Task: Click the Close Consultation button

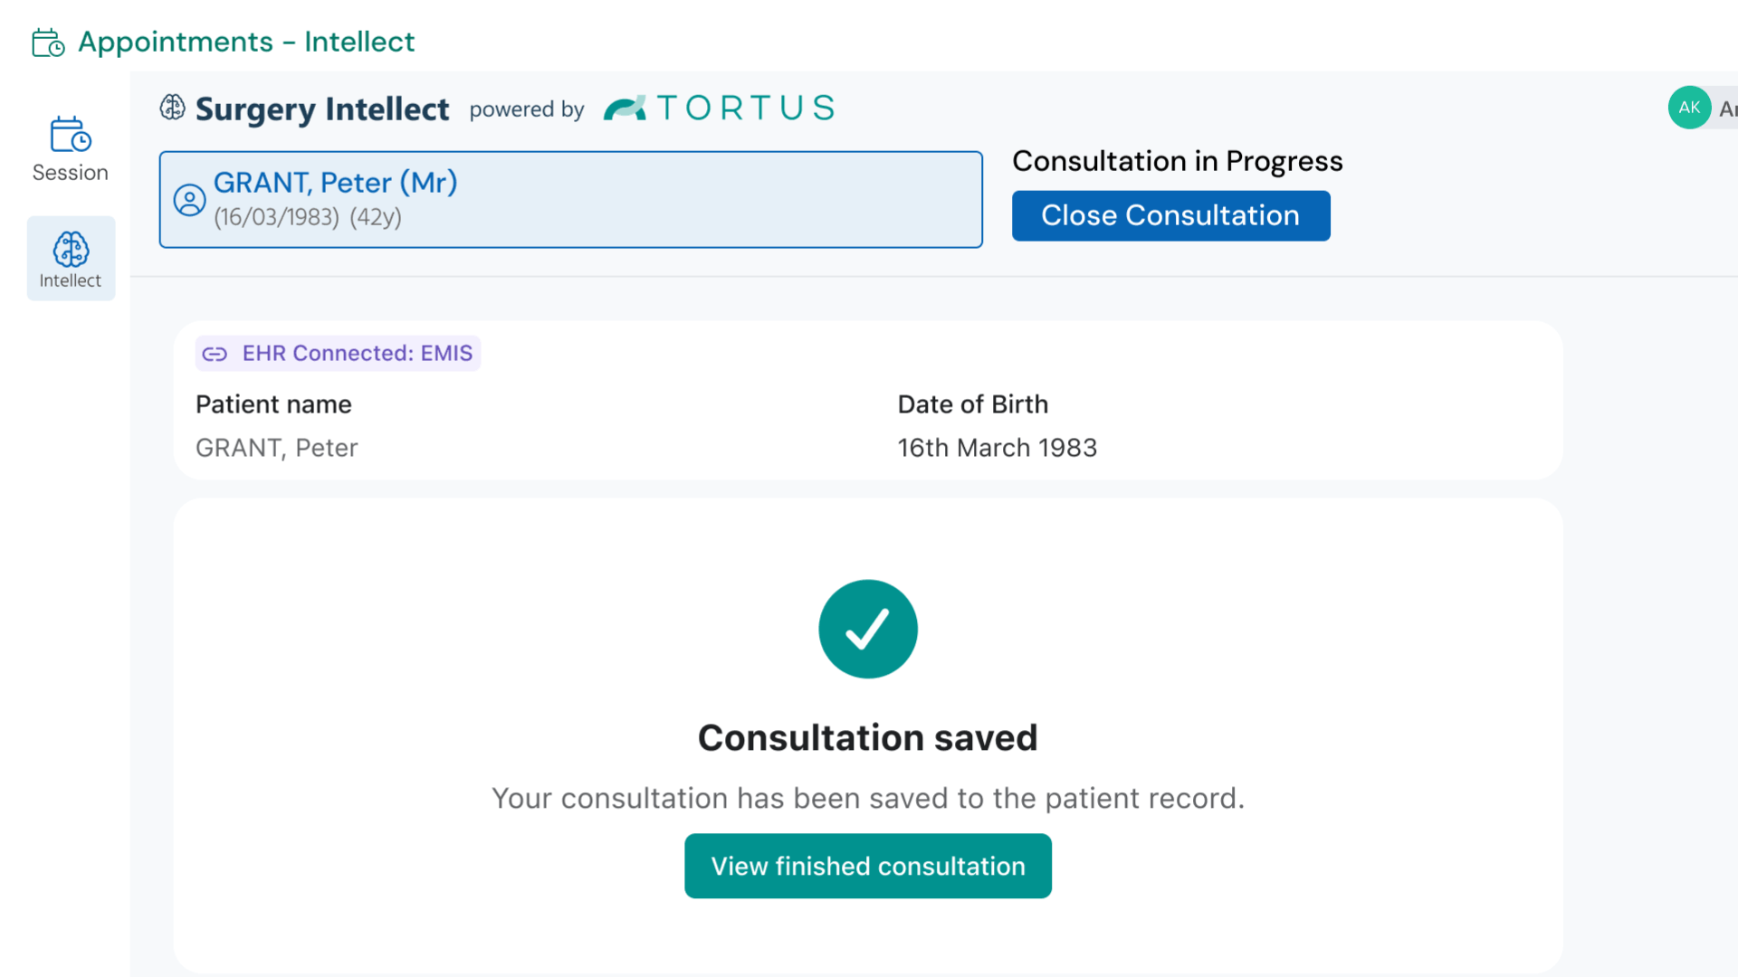Action: [x=1170, y=215]
